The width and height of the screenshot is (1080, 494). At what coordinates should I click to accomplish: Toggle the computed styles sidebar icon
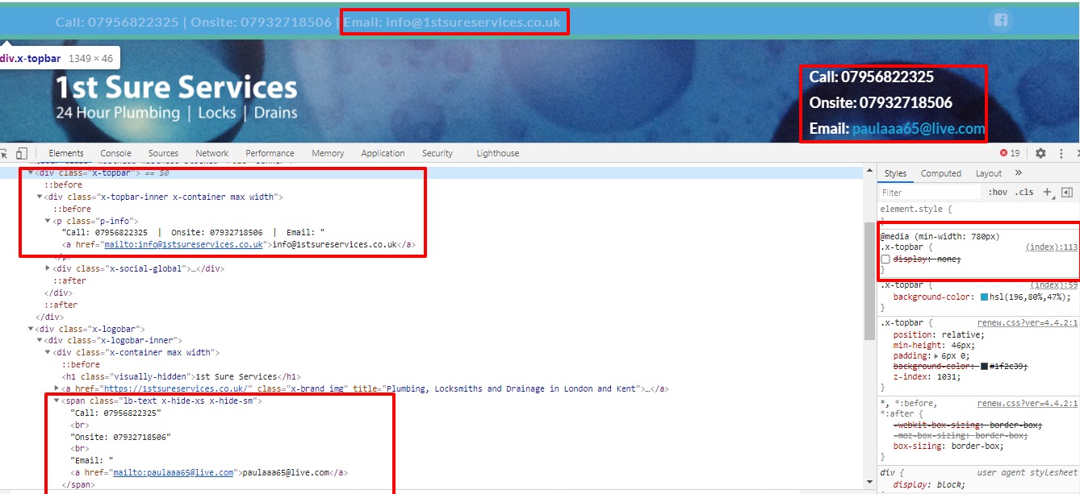[1066, 193]
